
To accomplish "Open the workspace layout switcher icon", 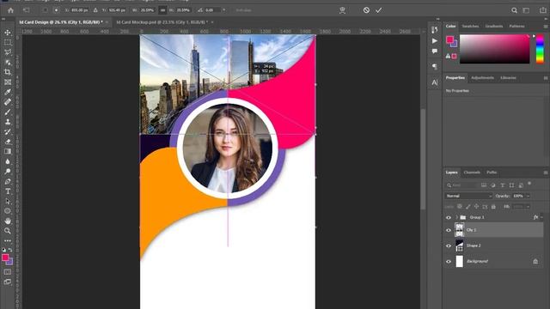I will coord(526,10).
